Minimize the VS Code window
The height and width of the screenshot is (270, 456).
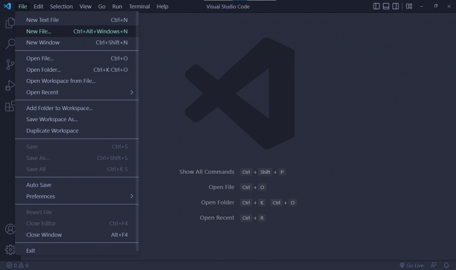tap(421, 6)
